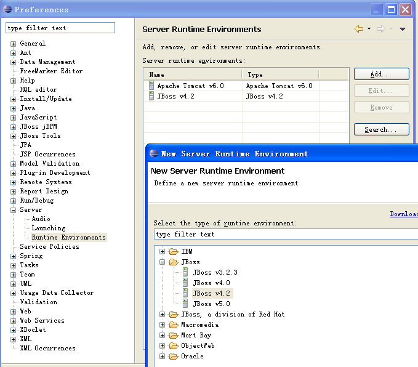Select JBoss v3.2.3 runtime type
Screen dimensions: 418x367
[x=215, y=272]
